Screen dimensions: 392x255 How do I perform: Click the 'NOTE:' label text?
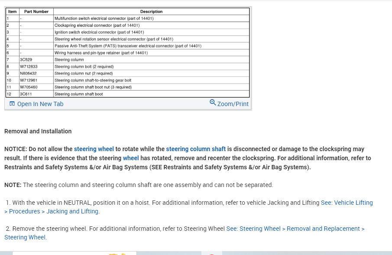click(x=13, y=185)
